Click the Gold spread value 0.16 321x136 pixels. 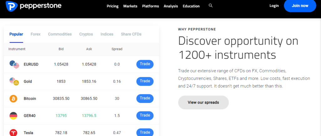click(x=117, y=81)
